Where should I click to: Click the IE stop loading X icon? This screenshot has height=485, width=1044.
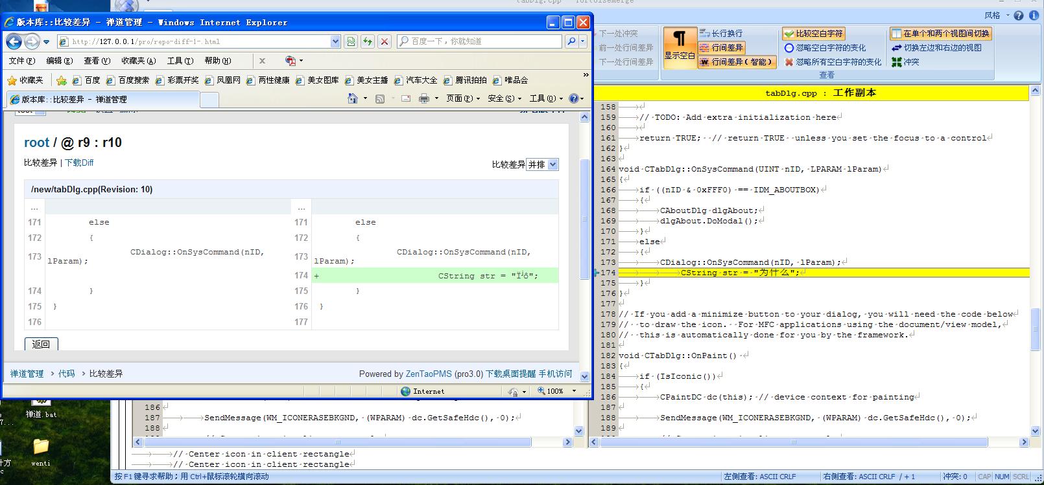click(385, 41)
